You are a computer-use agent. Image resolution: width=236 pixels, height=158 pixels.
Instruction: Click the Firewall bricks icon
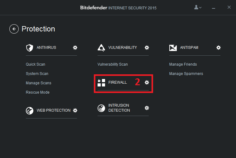(x=101, y=83)
